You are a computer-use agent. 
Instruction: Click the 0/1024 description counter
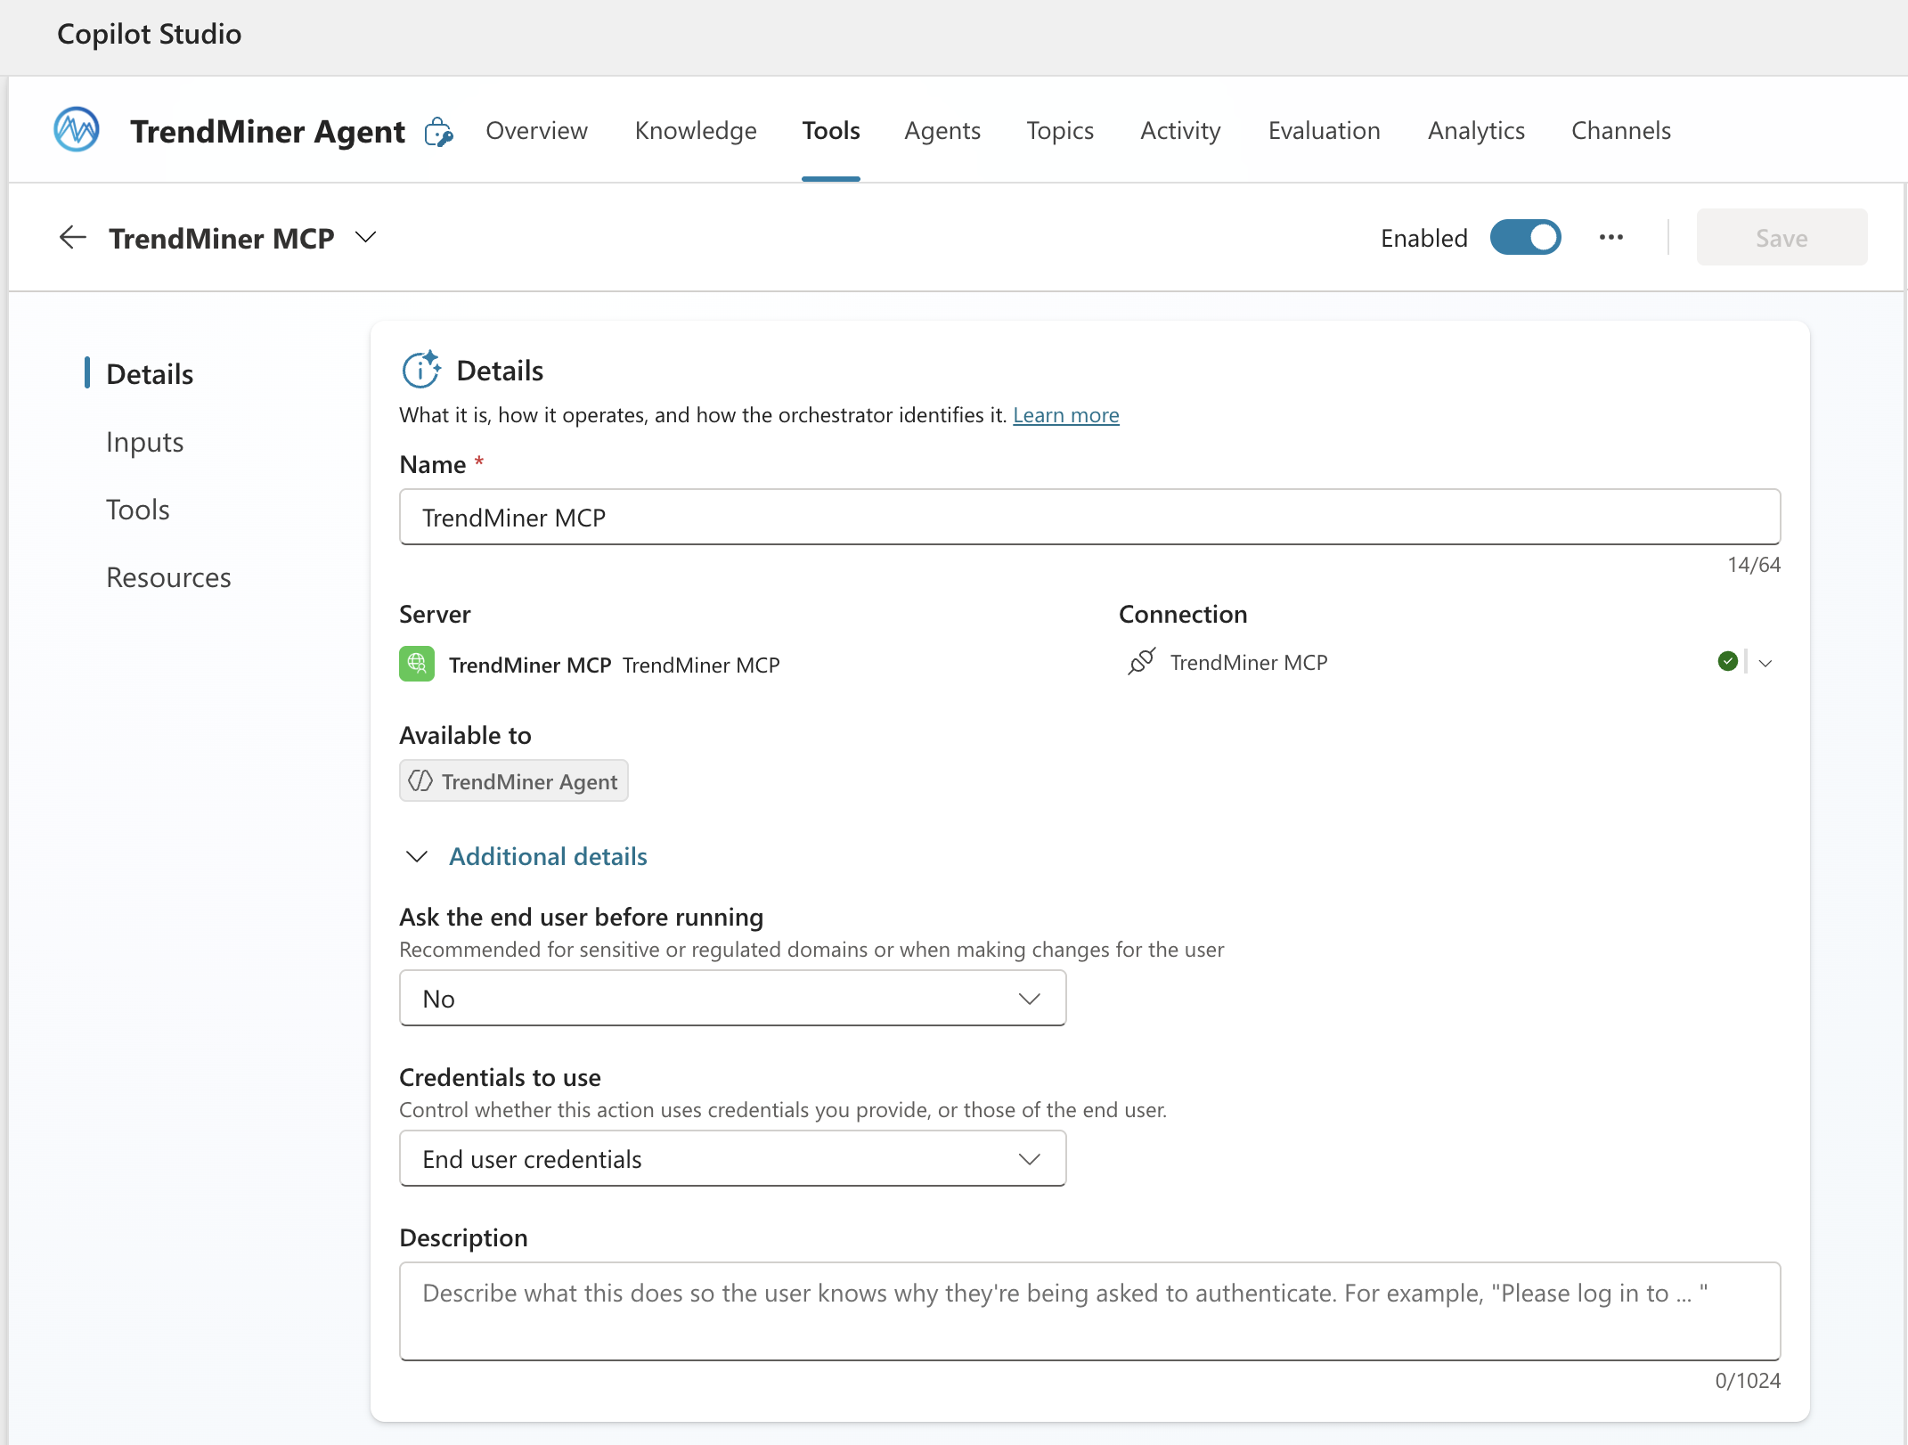tap(1747, 1381)
